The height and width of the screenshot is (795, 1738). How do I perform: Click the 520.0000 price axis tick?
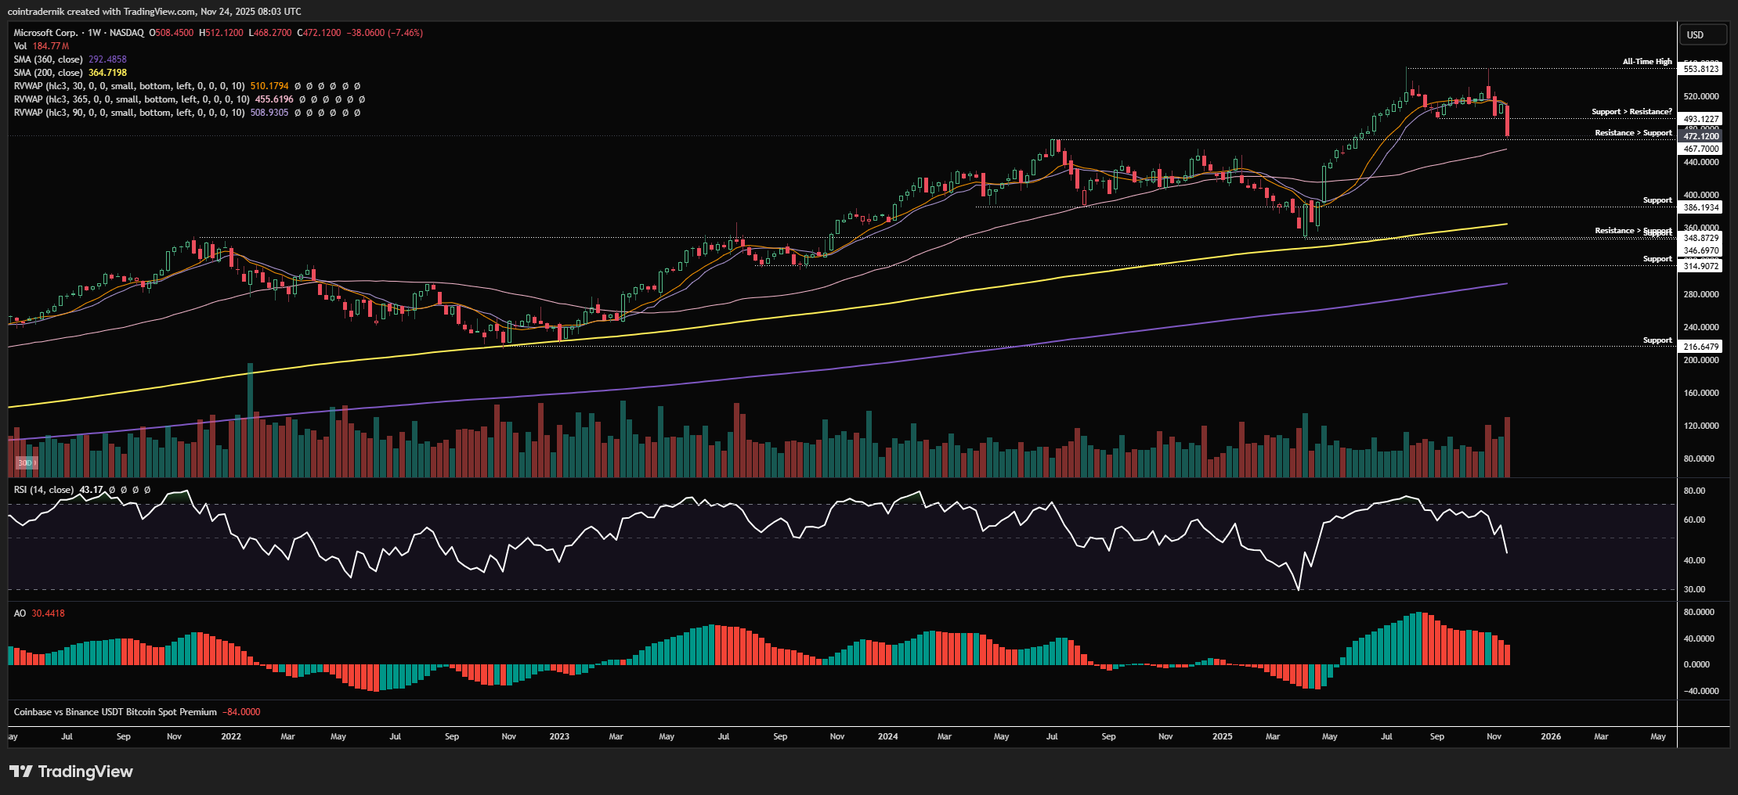[x=1701, y=96]
